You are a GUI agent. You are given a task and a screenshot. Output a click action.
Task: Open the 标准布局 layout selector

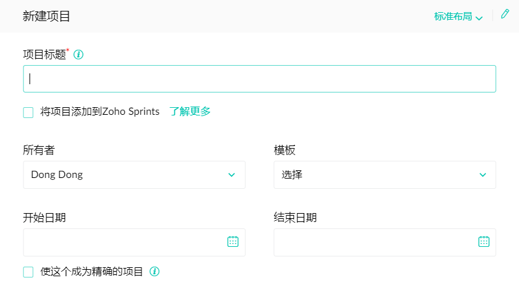point(458,16)
